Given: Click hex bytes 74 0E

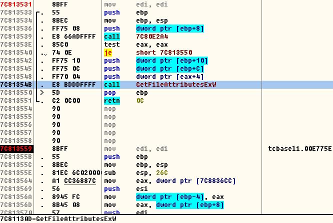Looking at the screenshot, I should pos(62,53).
